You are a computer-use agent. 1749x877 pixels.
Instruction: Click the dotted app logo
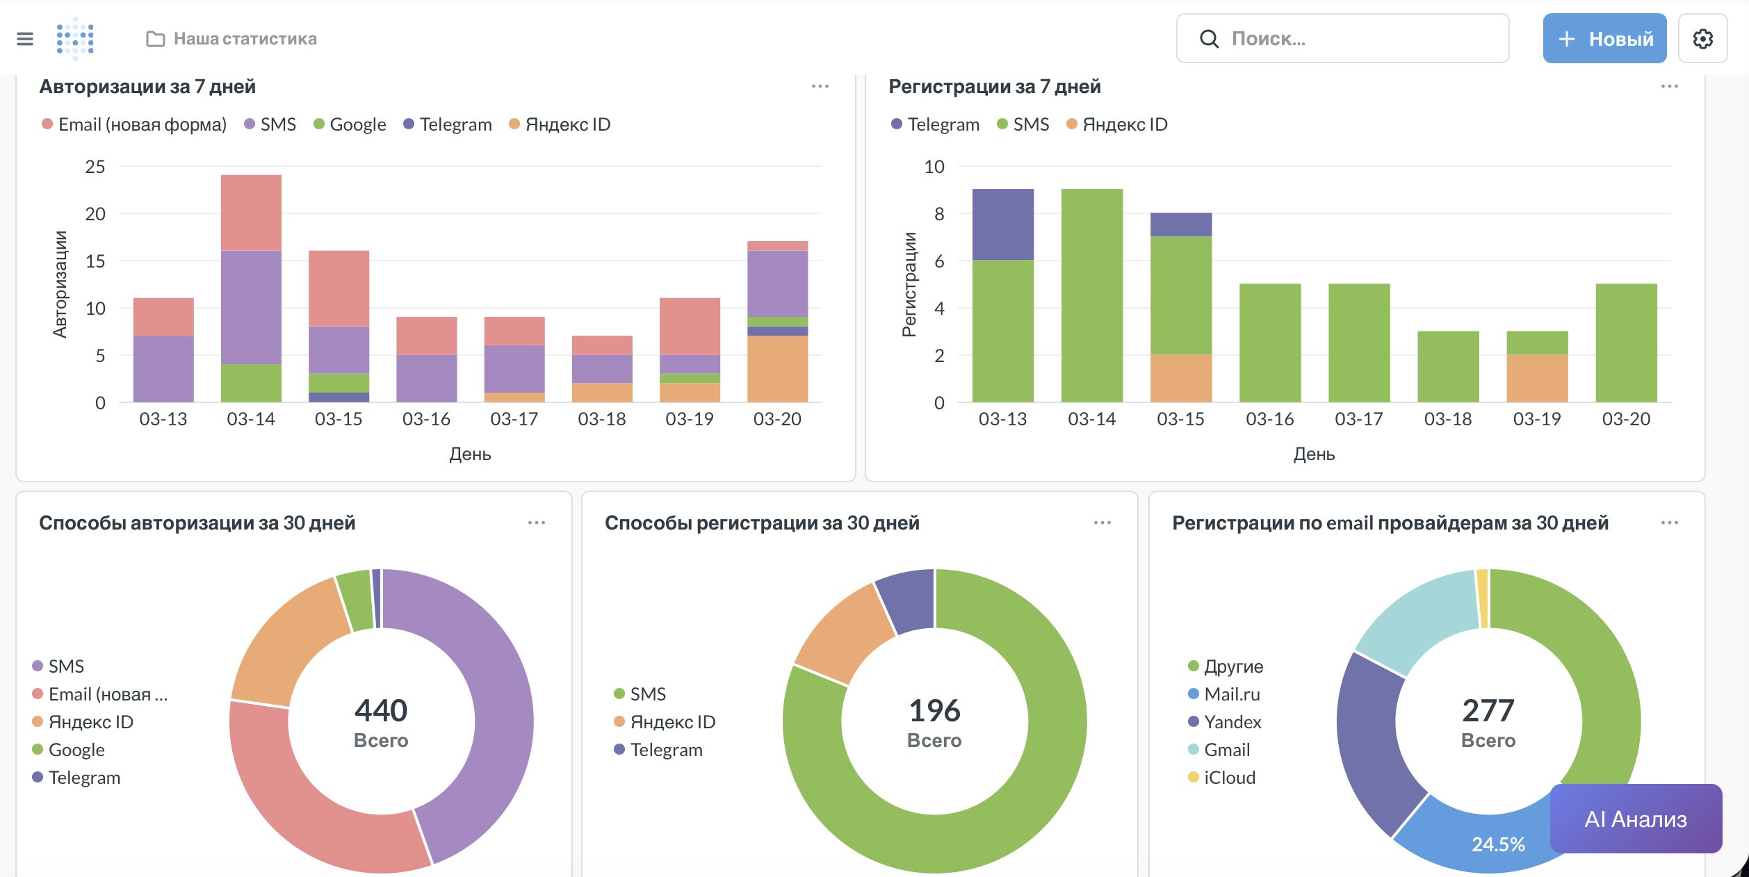click(75, 39)
